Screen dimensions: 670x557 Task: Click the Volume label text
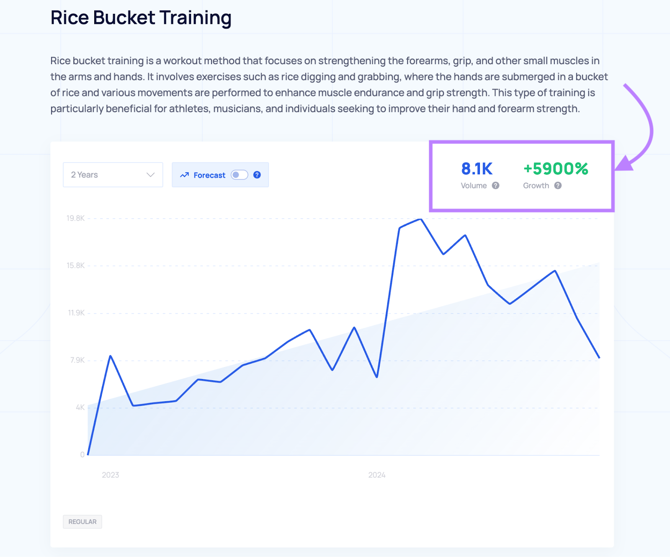474,186
